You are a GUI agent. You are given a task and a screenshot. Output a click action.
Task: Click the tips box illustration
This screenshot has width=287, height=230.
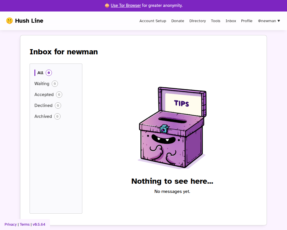click(x=172, y=128)
